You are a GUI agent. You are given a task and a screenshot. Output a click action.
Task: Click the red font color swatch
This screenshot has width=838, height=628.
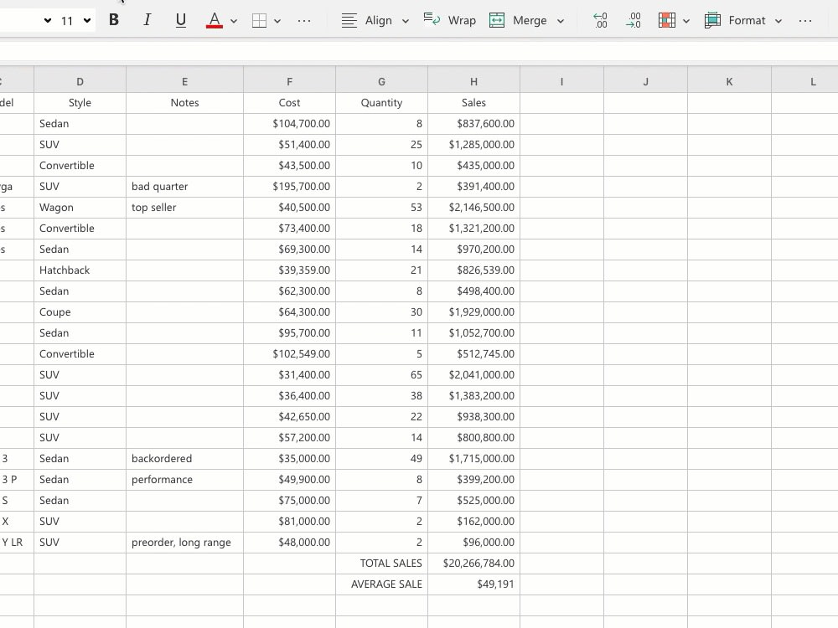point(214,20)
